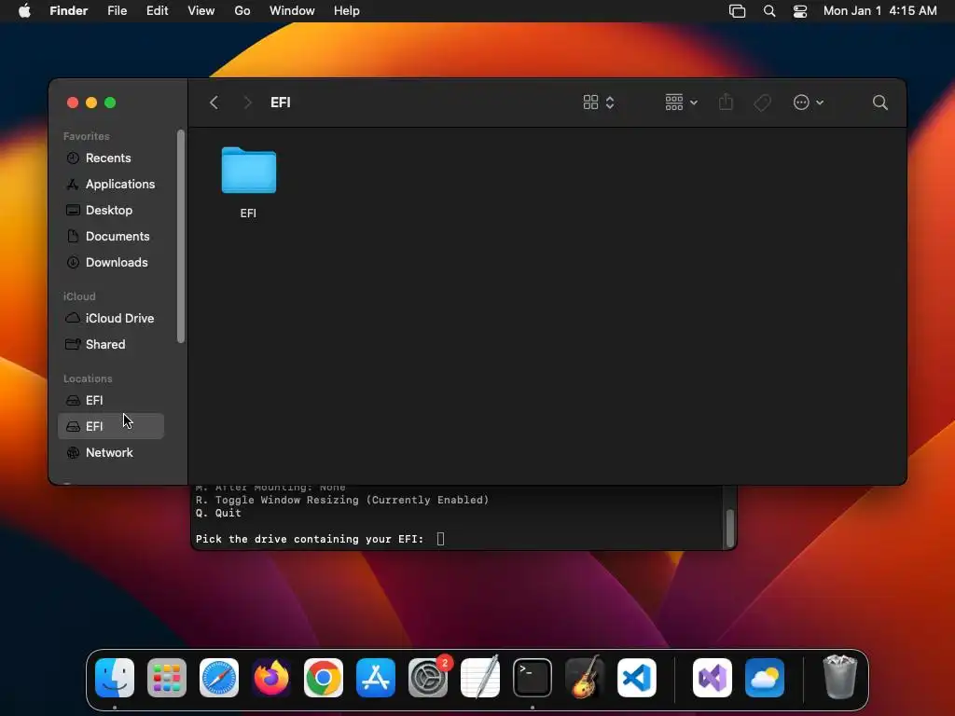Open Recents in the sidebar
Screen dimensions: 955x716
click(x=111, y=158)
